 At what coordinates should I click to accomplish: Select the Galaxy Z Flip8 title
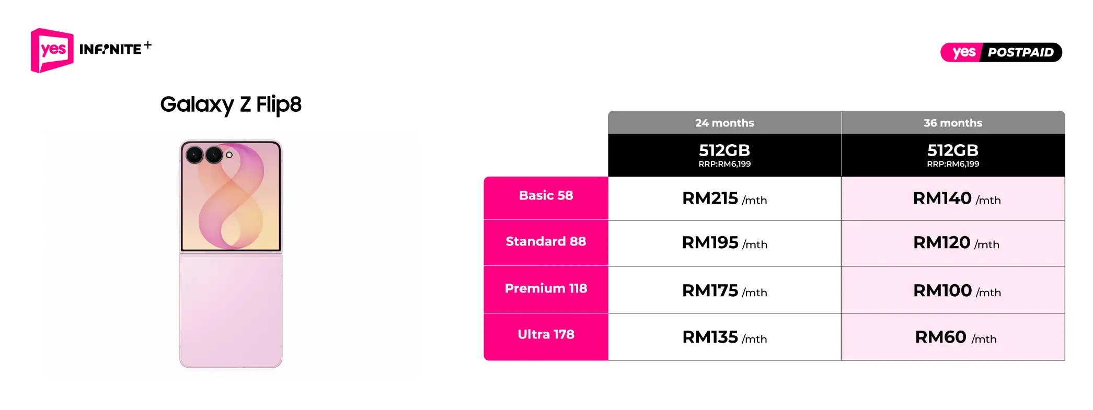(231, 104)
